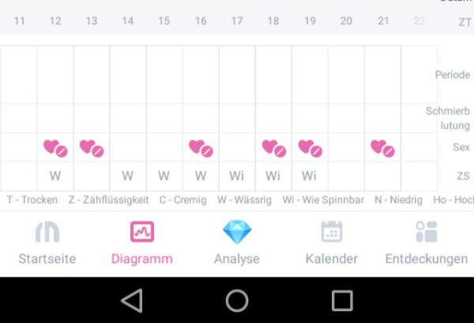Select the heart icon on day 16
The image size is (474, 323).
pyautogui.click(x=201, y=148)
